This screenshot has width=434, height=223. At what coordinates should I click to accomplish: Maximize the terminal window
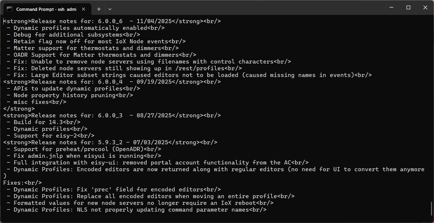pos(408,8)
